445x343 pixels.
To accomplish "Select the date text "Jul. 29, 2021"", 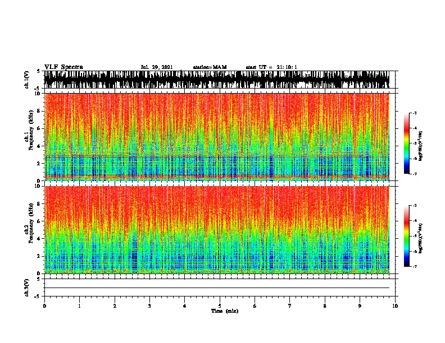I will 157,67.
